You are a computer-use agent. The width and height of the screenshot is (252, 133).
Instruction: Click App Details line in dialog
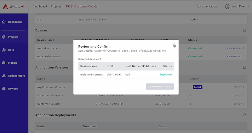(122, 51)
